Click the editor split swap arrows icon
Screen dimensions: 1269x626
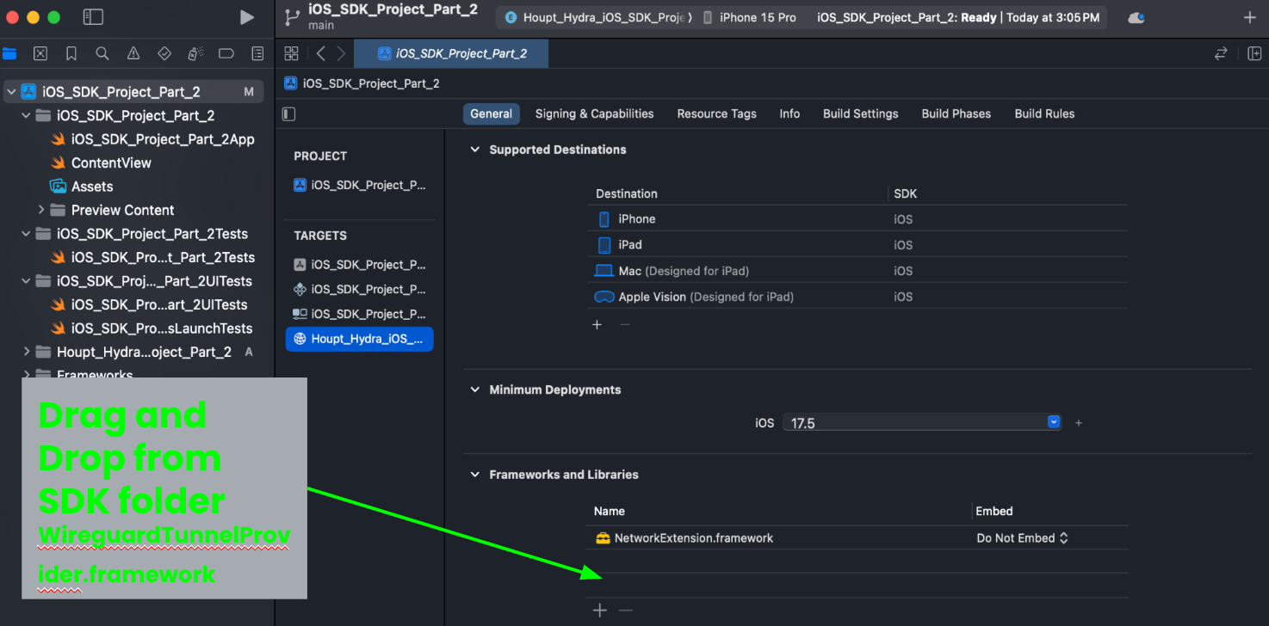click(1221, 53)
